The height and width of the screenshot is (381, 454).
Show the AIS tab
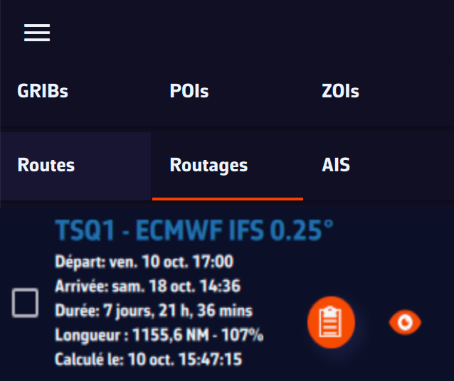pos(336,166)
